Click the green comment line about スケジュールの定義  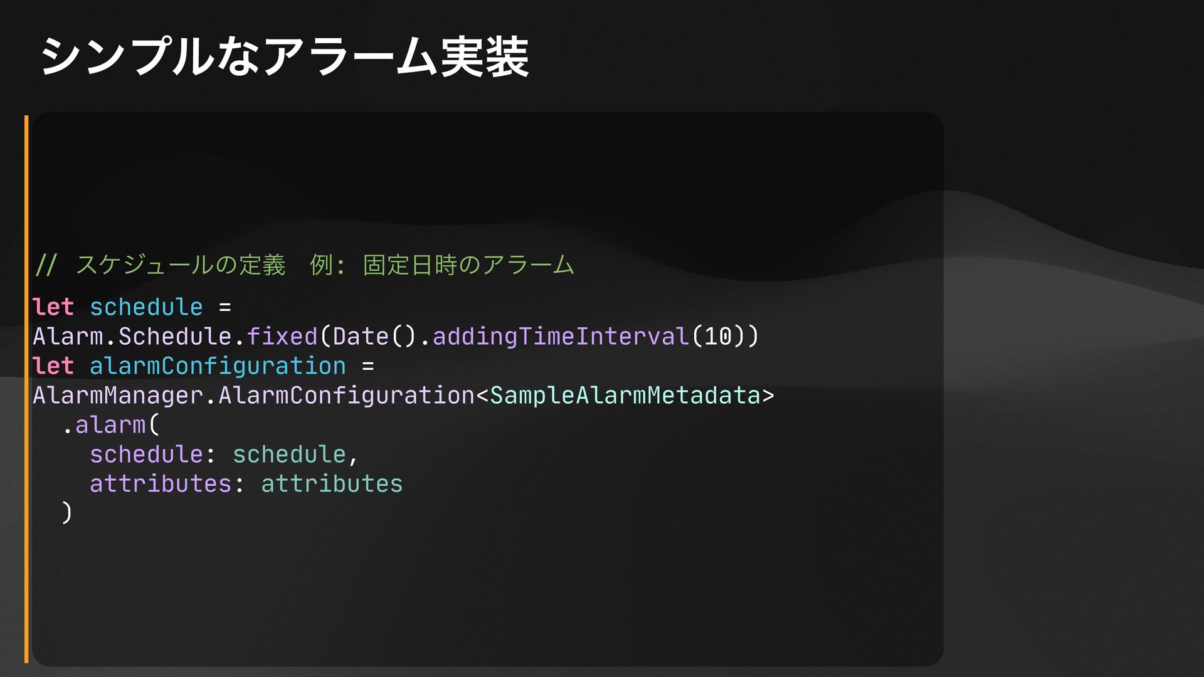[305, 265]
